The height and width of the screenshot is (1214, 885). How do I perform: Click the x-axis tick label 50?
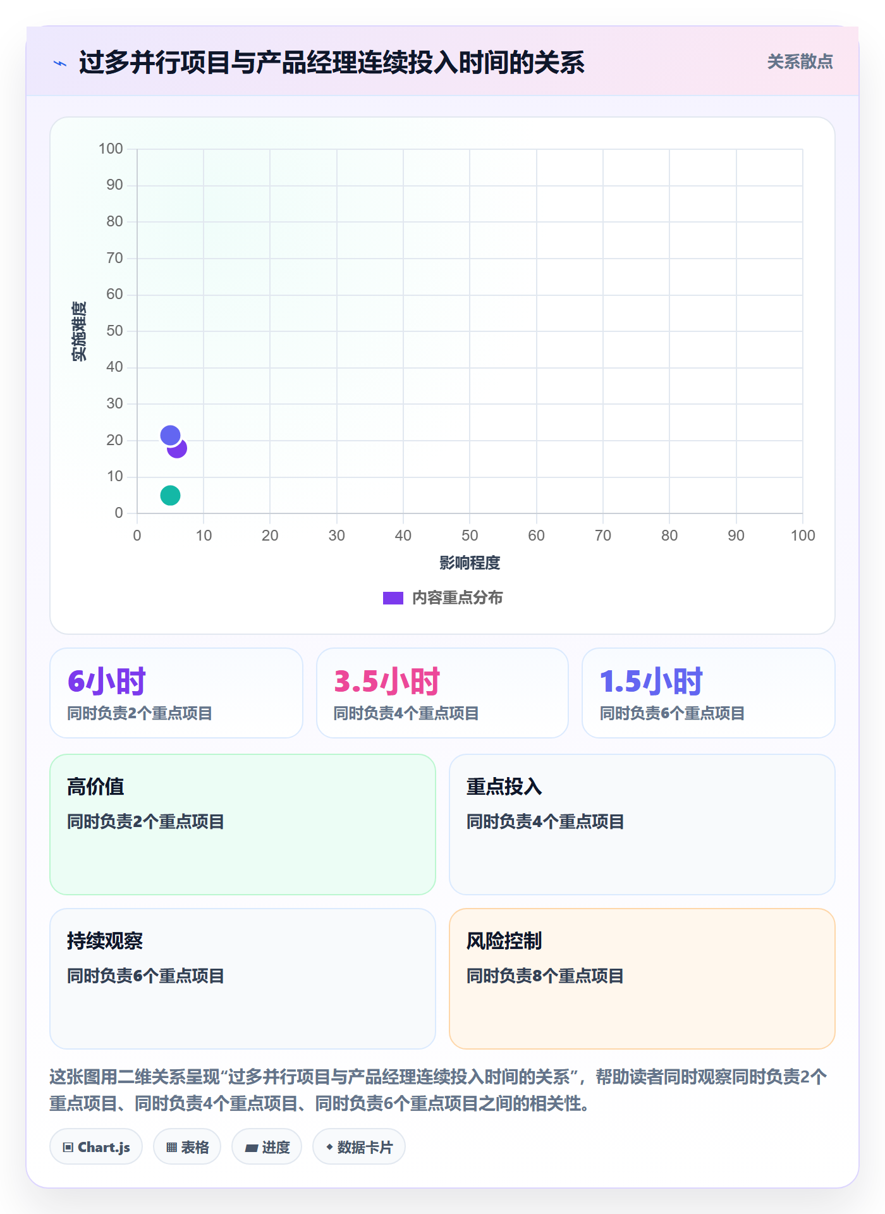pos(470,536)
